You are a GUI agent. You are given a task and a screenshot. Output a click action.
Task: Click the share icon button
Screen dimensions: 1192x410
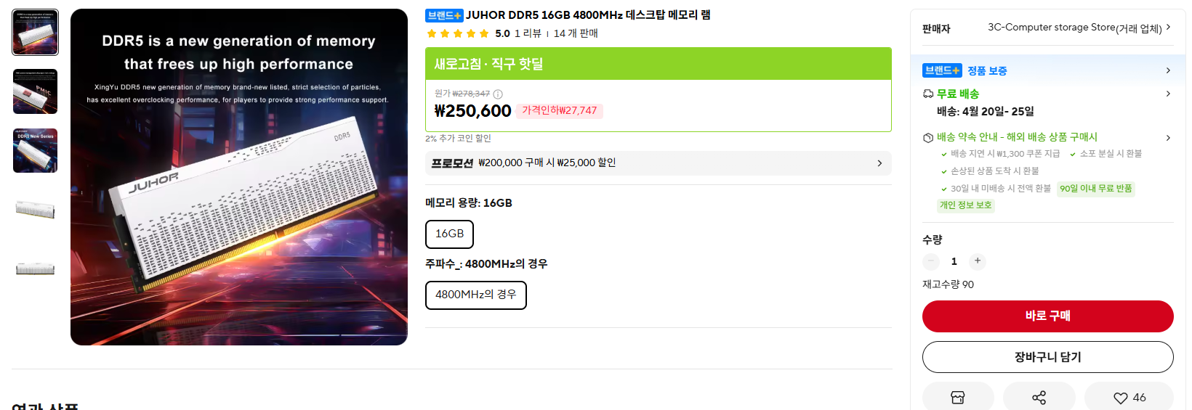[1039, 397]
